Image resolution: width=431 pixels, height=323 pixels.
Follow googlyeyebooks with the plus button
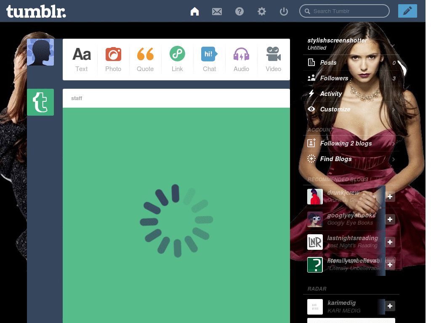click(x=390, y=220)
